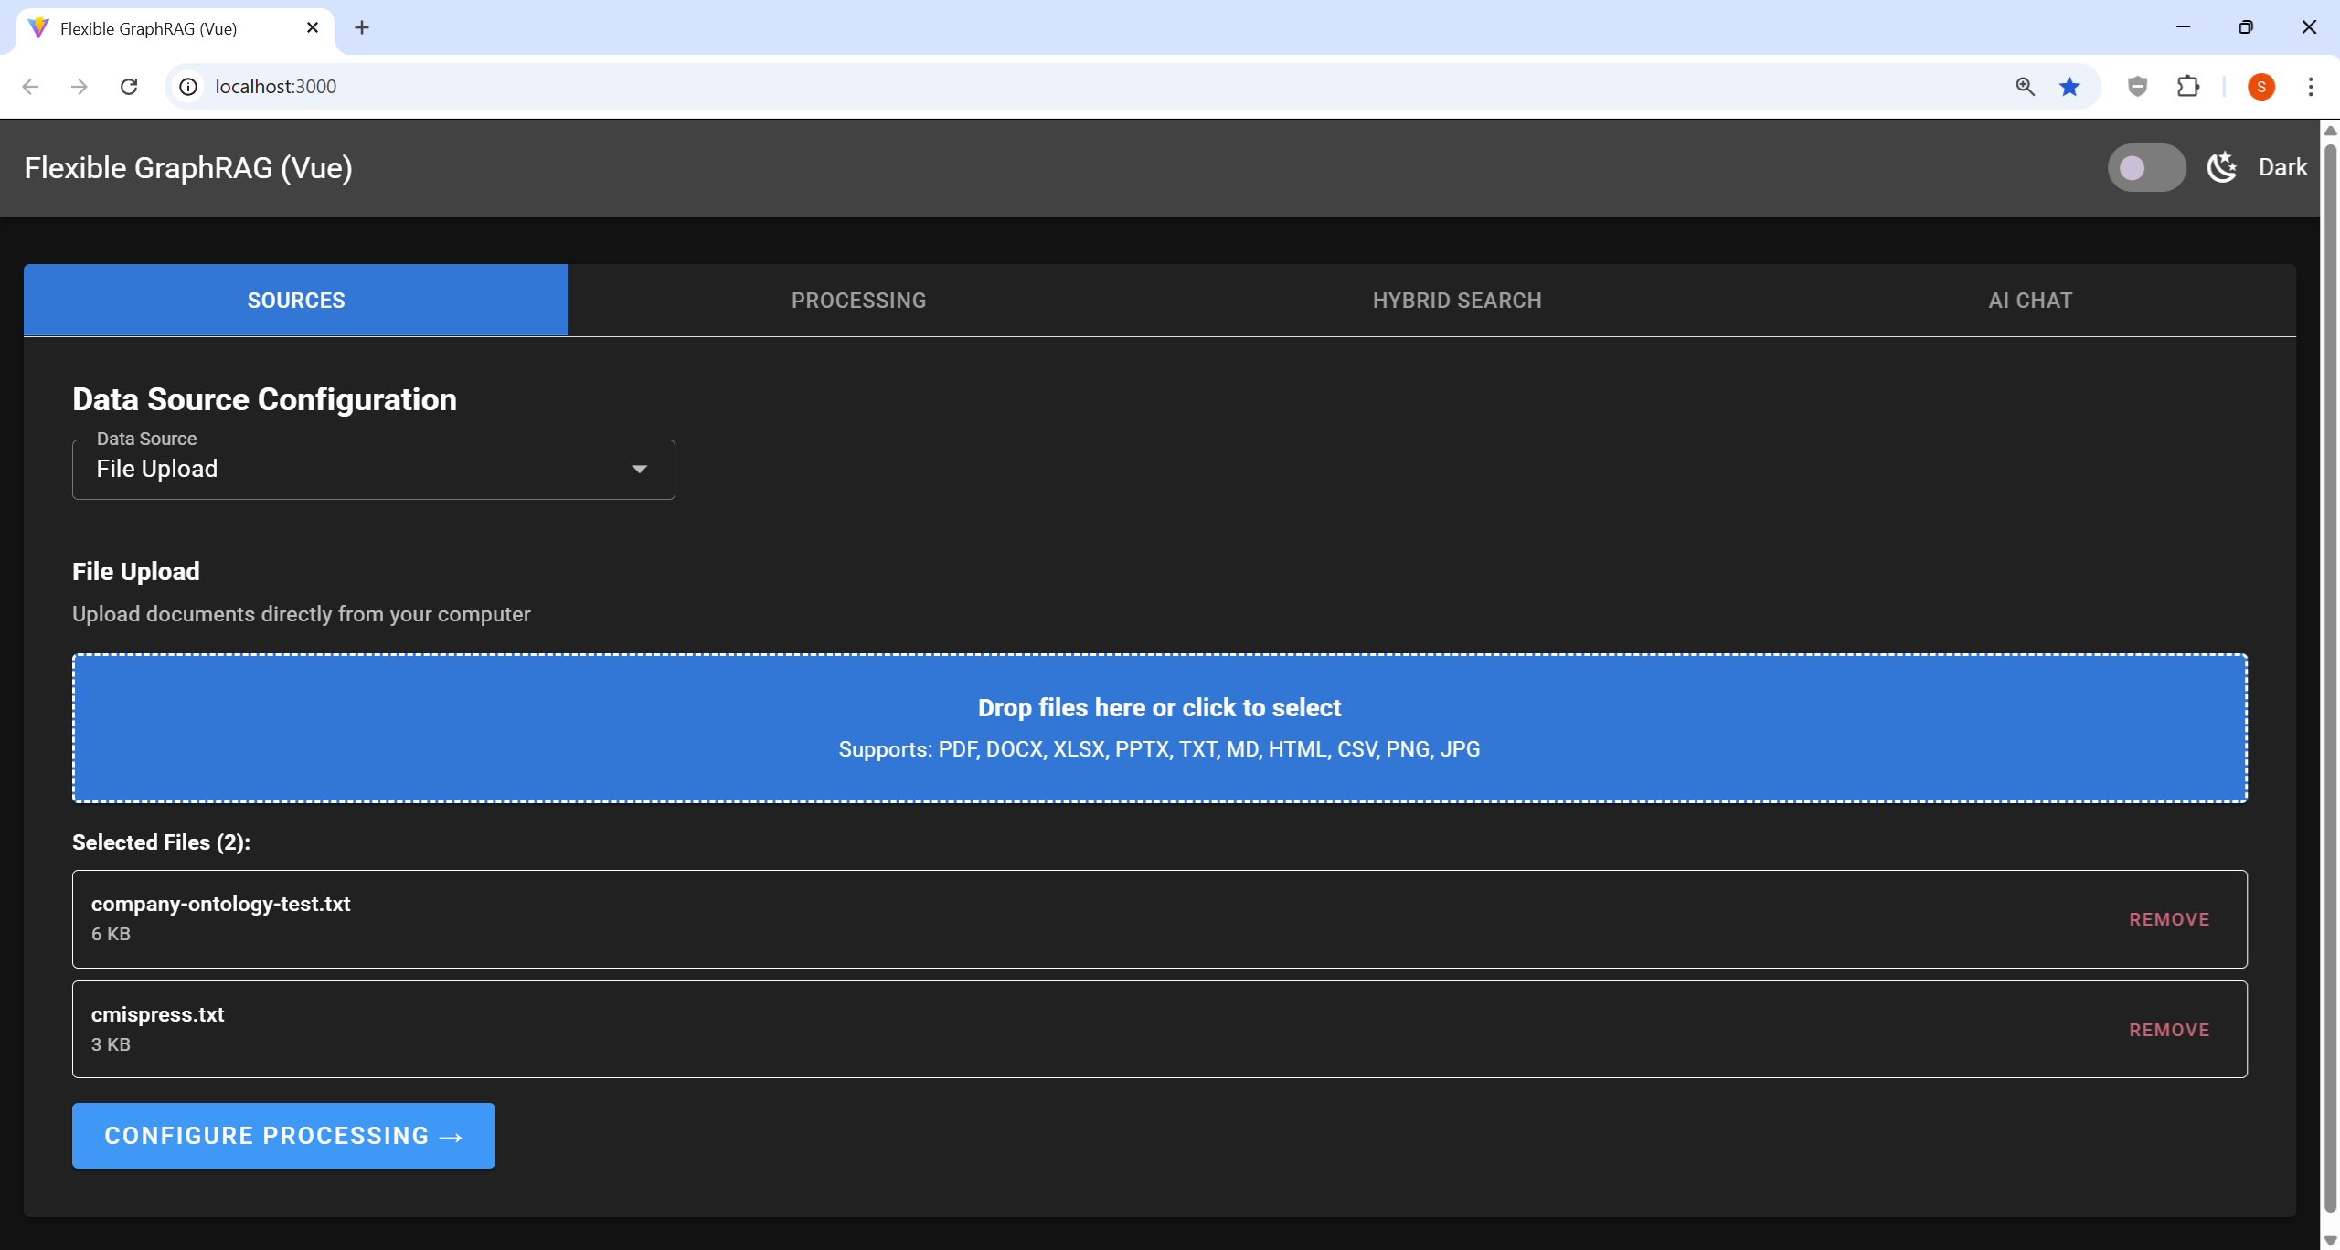Expand File Upload dropdown arrow

coord(640,470)
